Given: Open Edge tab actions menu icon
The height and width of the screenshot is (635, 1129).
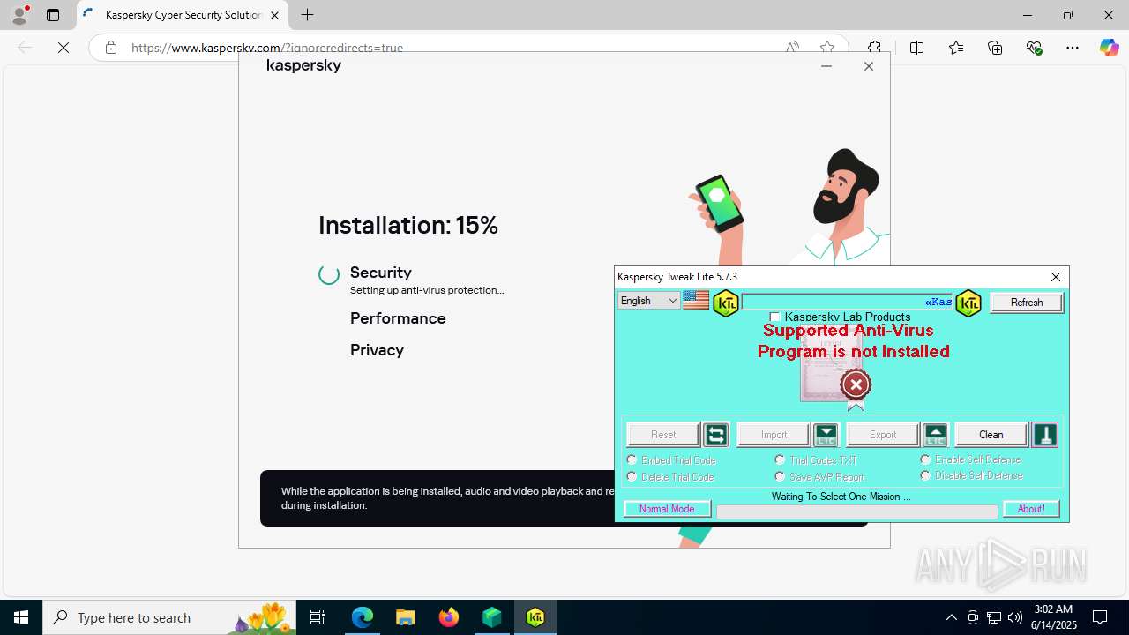Looking at the screenshot, I should click(52, 15).
